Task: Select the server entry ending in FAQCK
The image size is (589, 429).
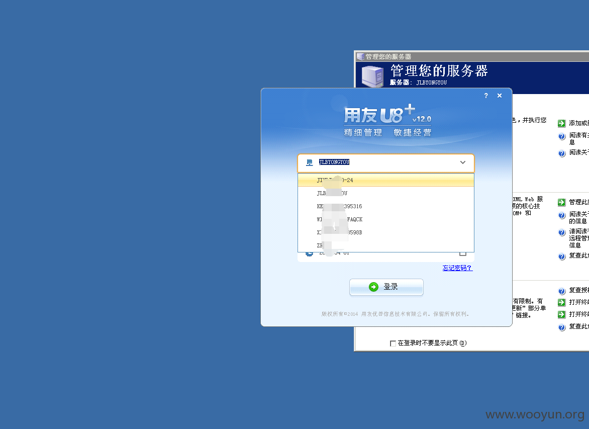Action: click(x=386, y=219)
